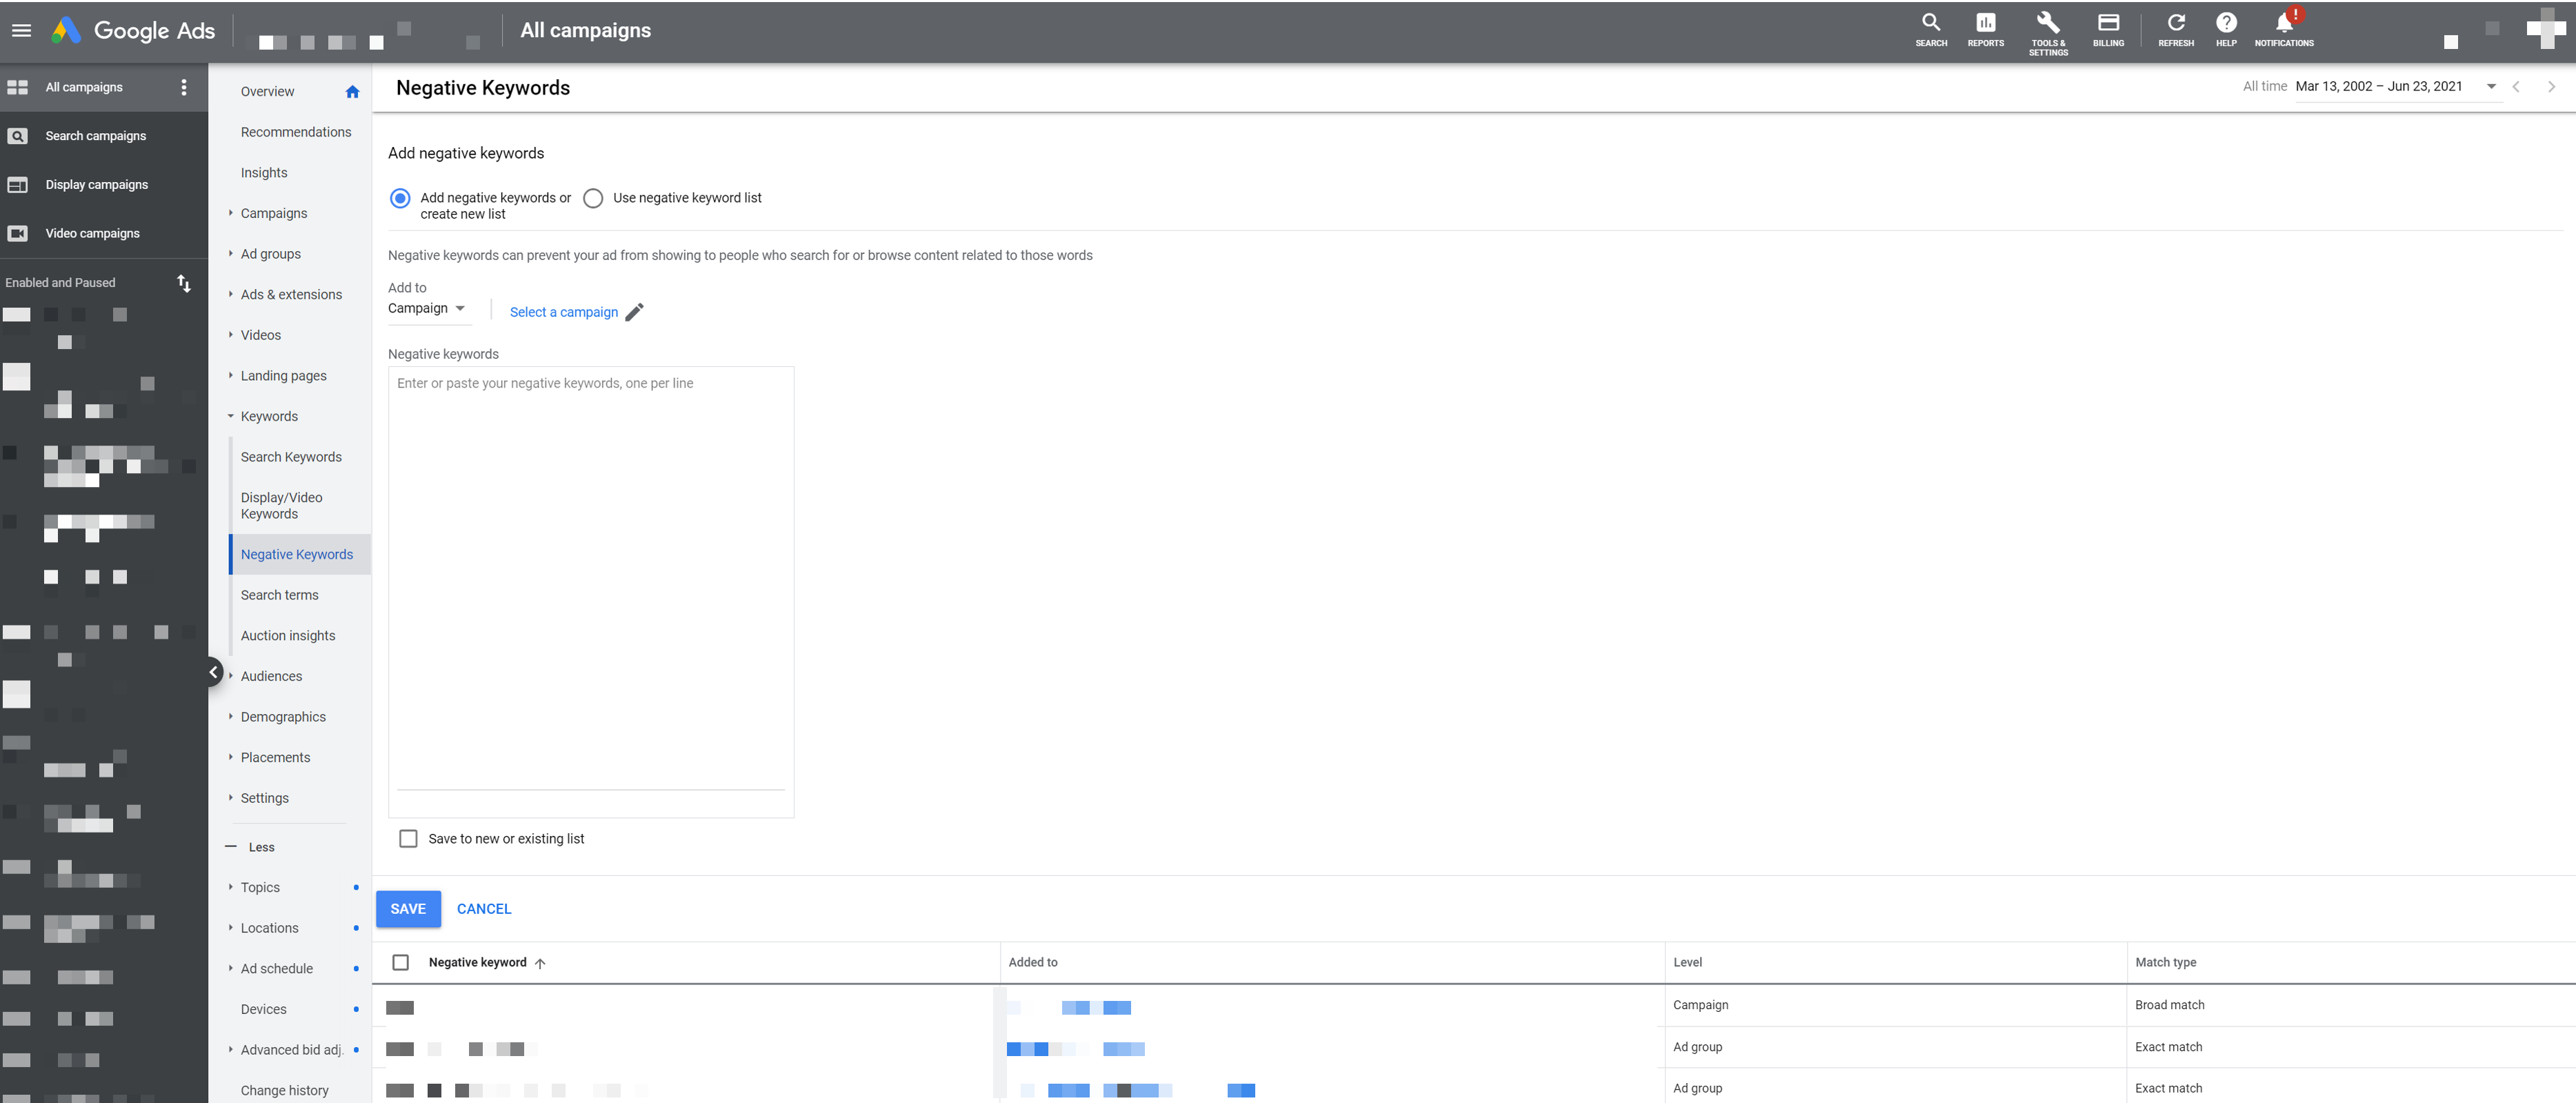Select Use negative keyword list radio button
2576x1103 pixels.
[595, 197]
